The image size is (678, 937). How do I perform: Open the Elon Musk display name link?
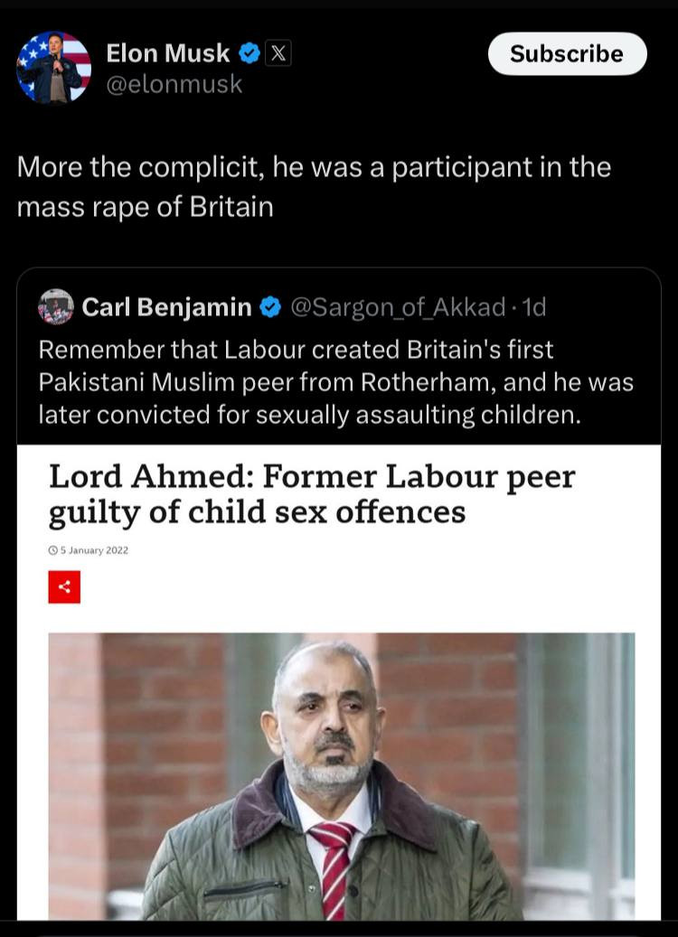(x=168, y=54)
